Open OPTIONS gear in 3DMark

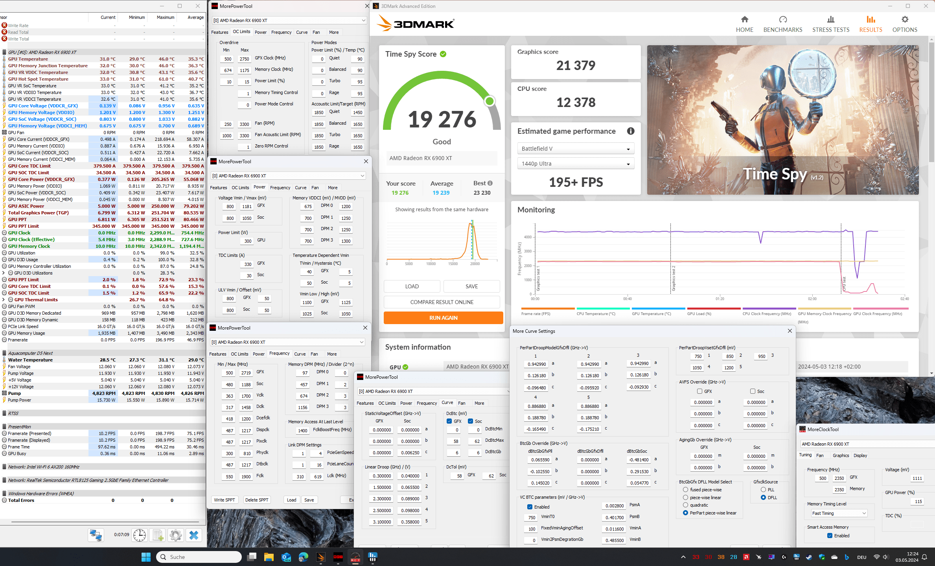[x=905, y=24]
